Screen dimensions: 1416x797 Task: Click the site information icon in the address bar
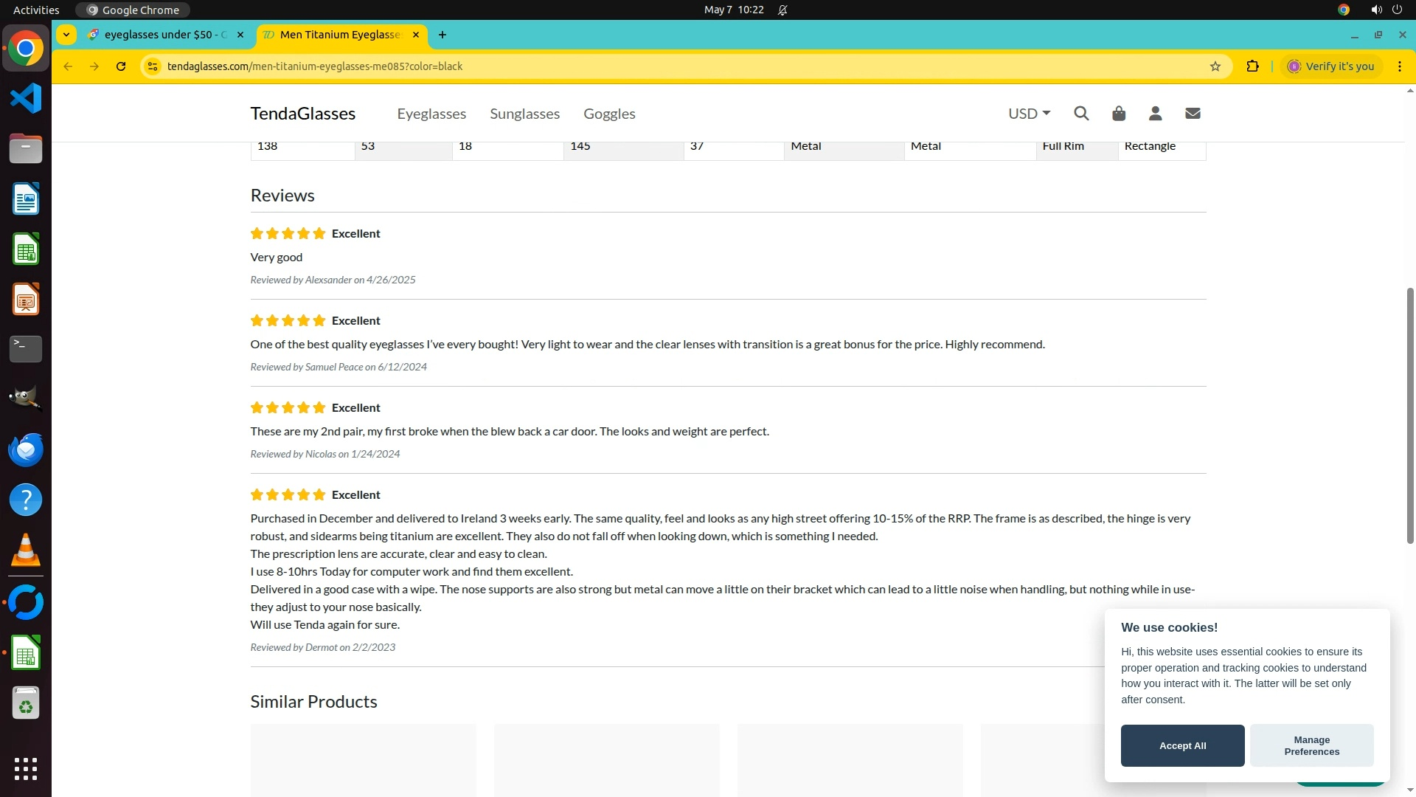click(x=153, y=66)
